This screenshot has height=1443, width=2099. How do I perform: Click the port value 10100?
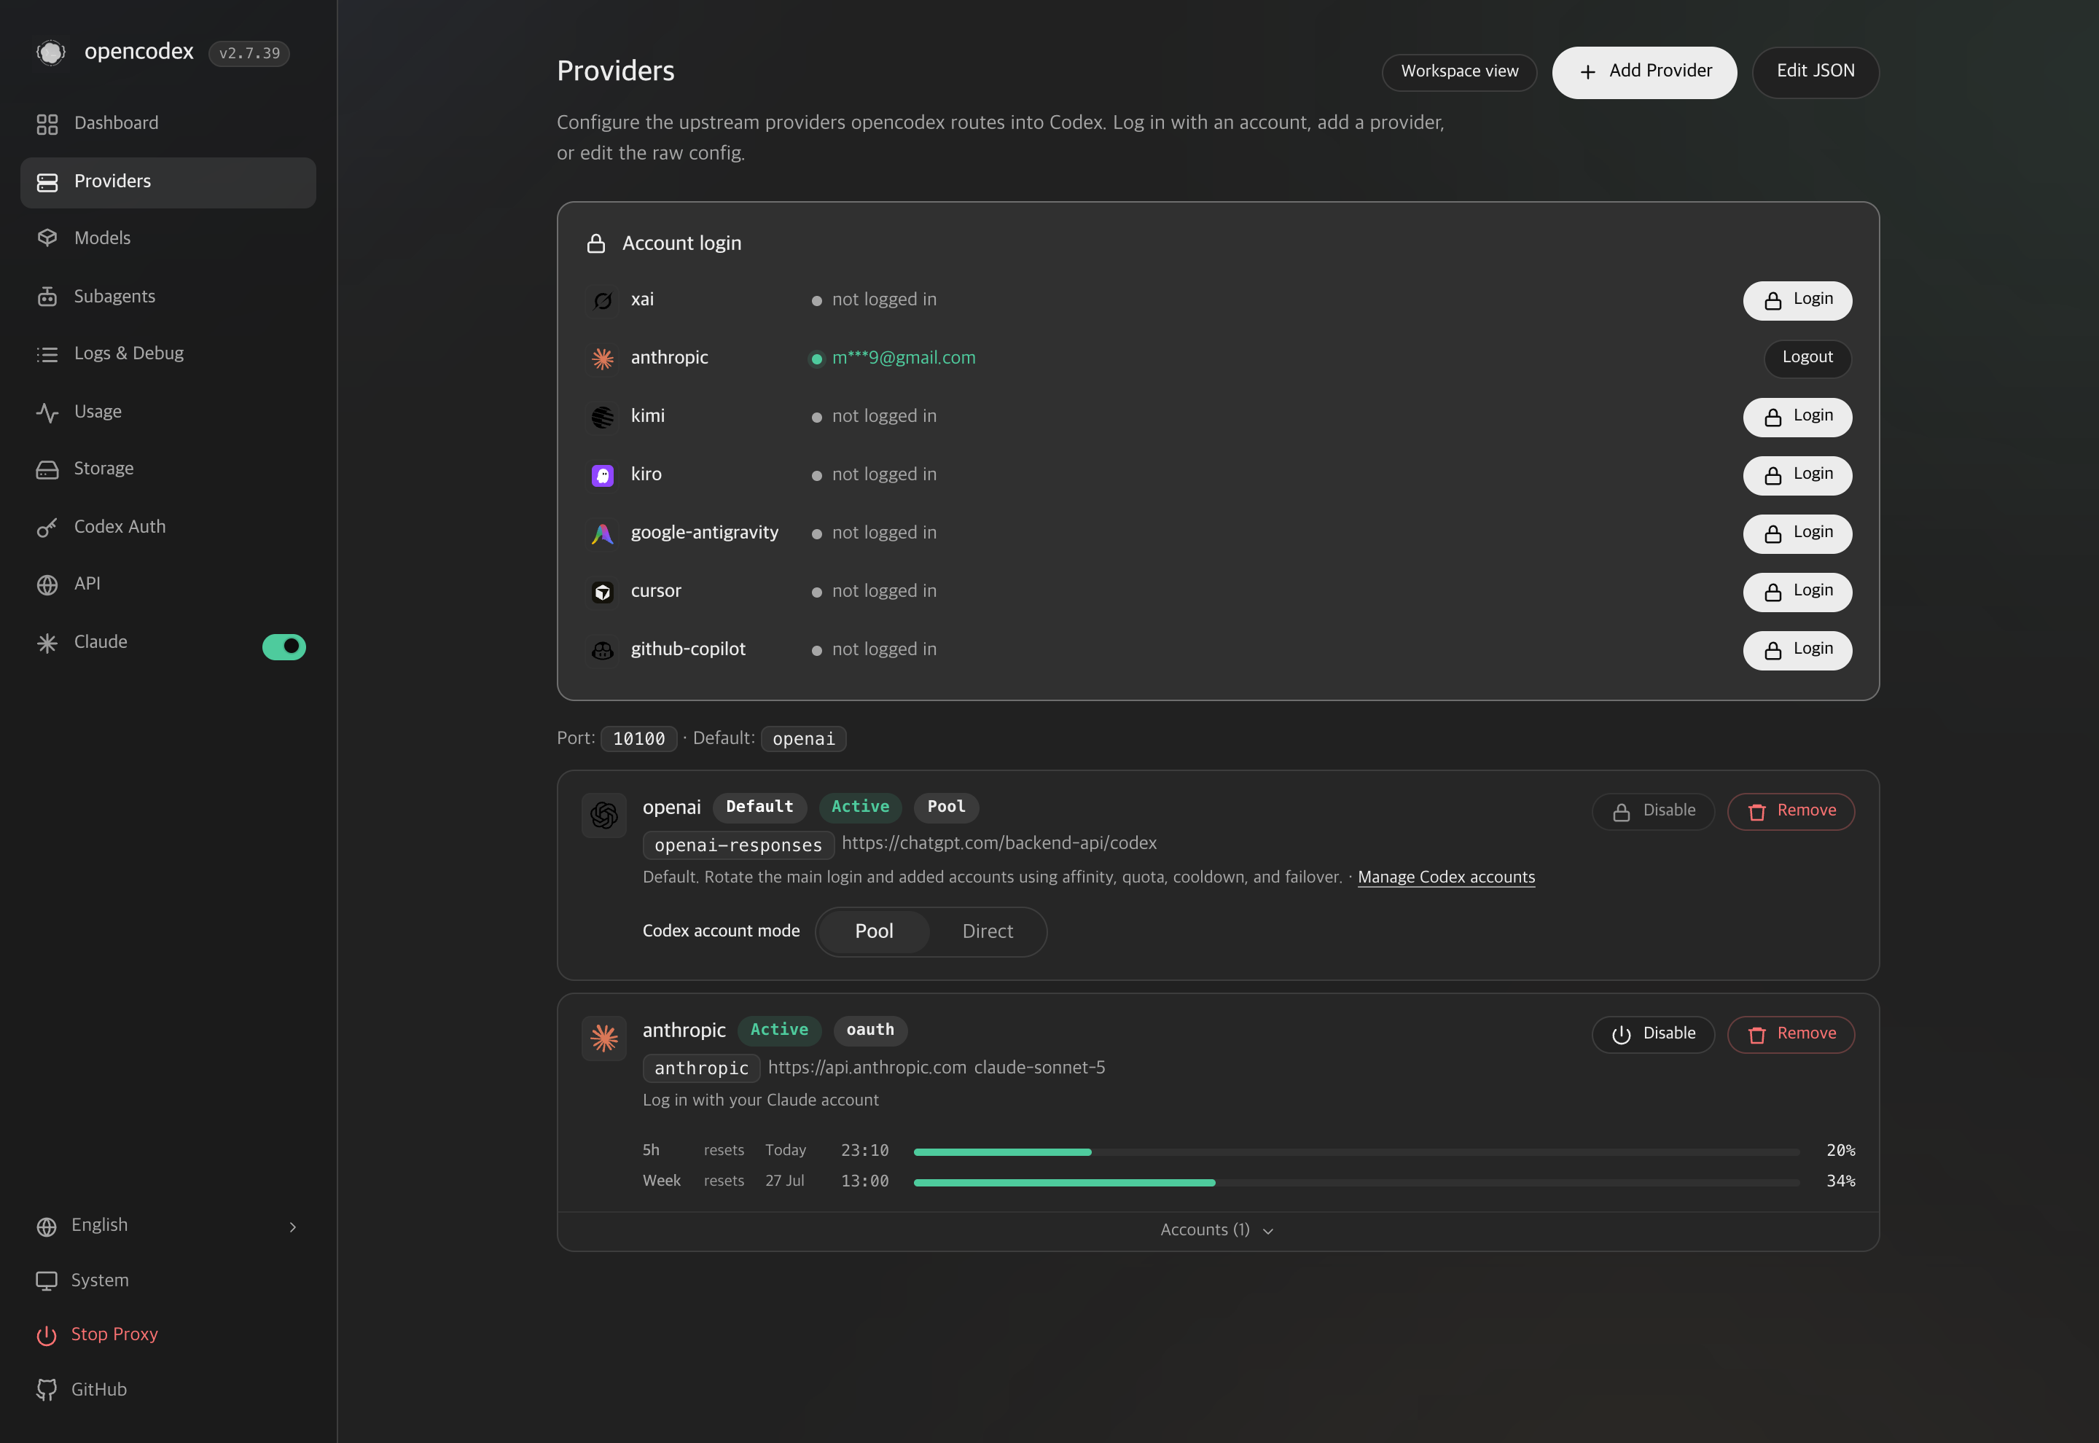click(x=638, y=740)
